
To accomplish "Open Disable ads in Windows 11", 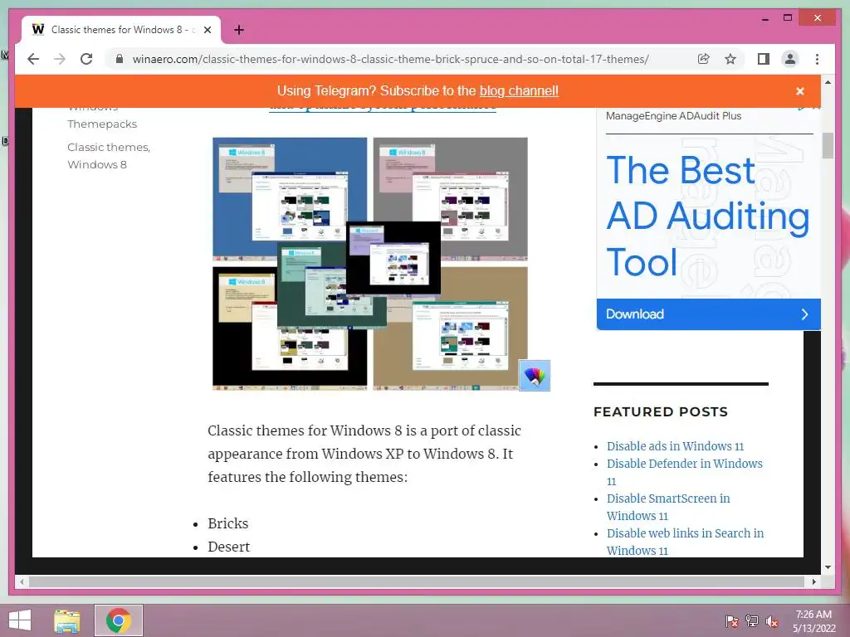I will tap(675, 446).
